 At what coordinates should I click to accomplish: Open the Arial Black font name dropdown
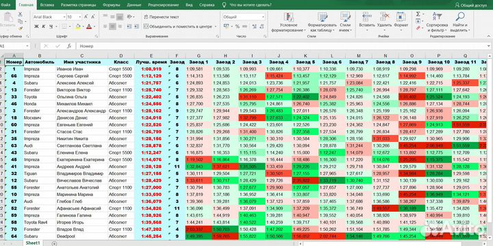pyautogui.click(x=64, y=17)
